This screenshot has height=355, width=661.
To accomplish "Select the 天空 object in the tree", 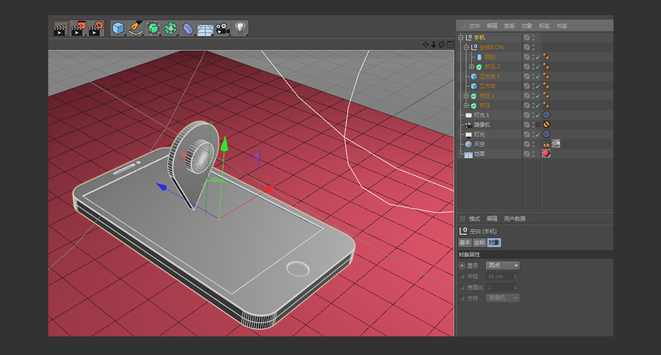I will click(x=478, y=144).
